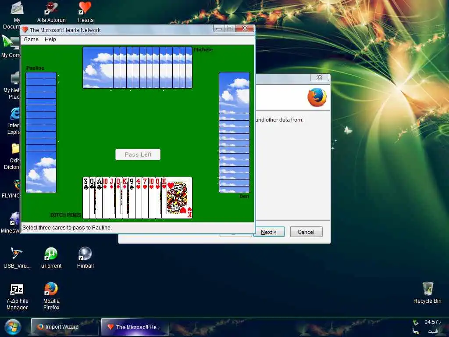The width and height of the screenshot is (449, 337).
Task: Select the King of diamonds card
Action: 125,198
